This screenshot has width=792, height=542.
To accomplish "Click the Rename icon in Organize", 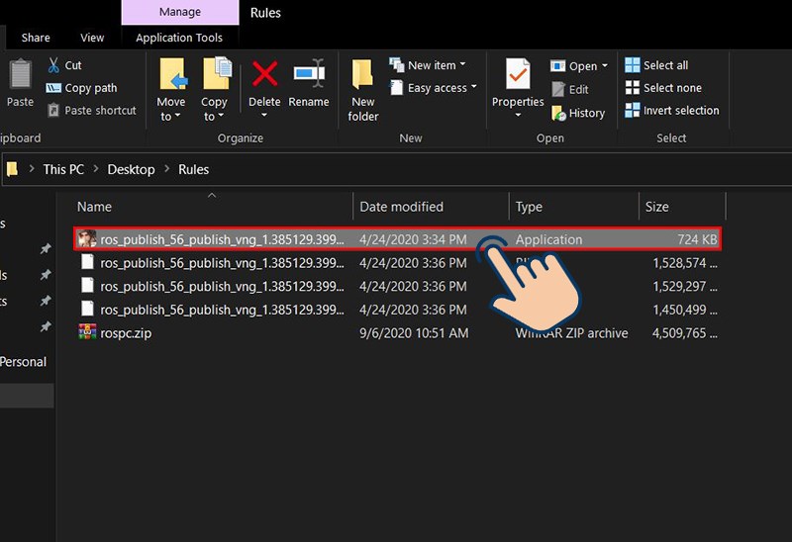I will click(309, 75).
